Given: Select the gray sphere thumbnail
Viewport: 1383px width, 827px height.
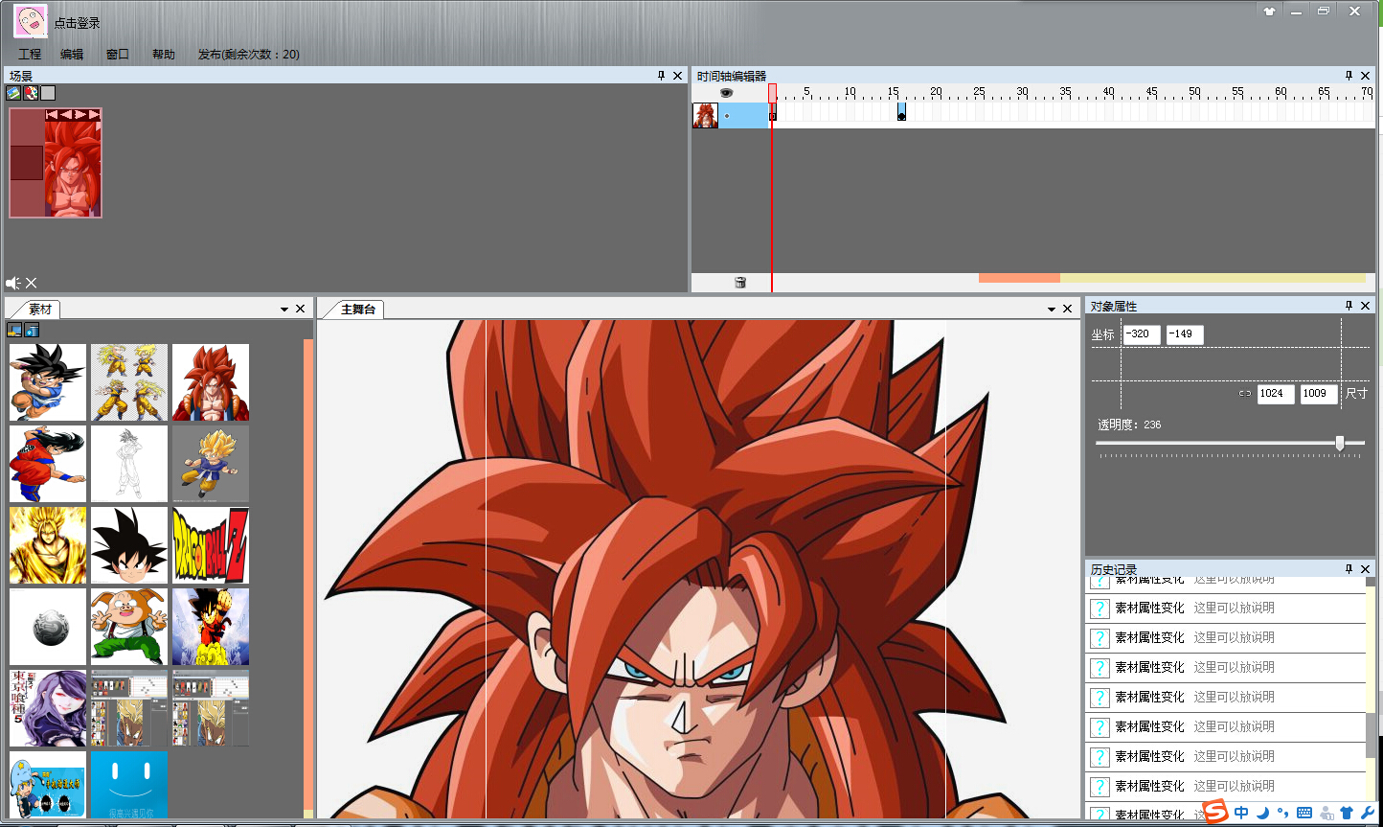Looking at the screenshot, I should [x=48, y=627].
